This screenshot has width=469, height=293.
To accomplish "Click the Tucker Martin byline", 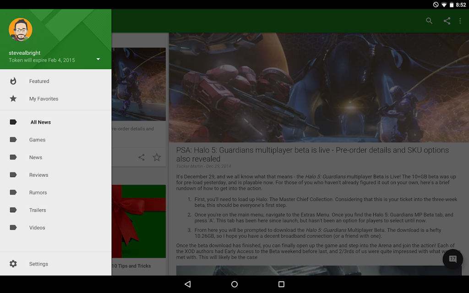I will (203, 166).
